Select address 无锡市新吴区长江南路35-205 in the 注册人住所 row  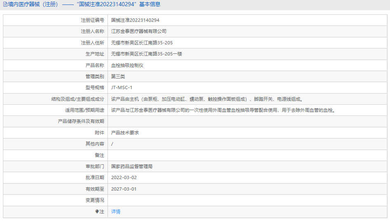pos(142,43)
